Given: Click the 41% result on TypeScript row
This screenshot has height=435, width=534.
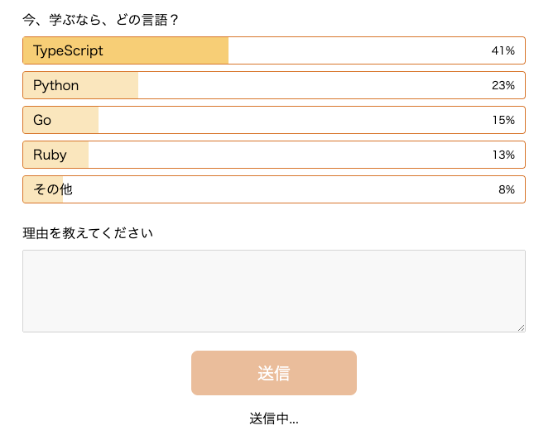Looking at the screenshot, I should [x=503, y=50].
